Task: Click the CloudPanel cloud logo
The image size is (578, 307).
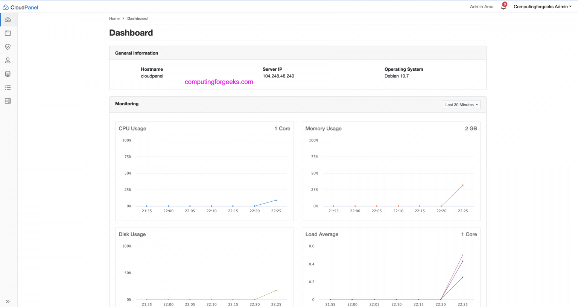Action: [x=5, y=7]
